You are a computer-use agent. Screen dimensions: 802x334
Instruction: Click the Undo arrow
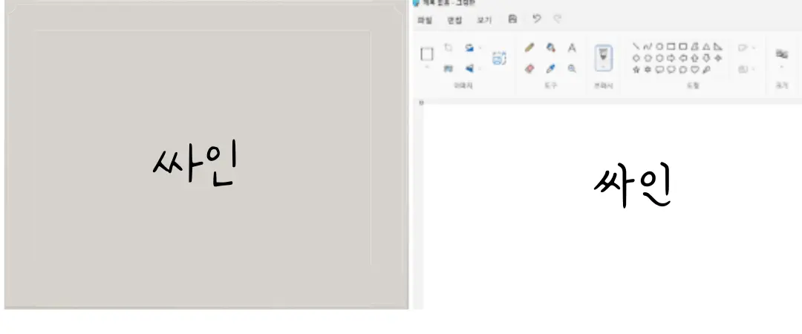(x=536, y=20)
